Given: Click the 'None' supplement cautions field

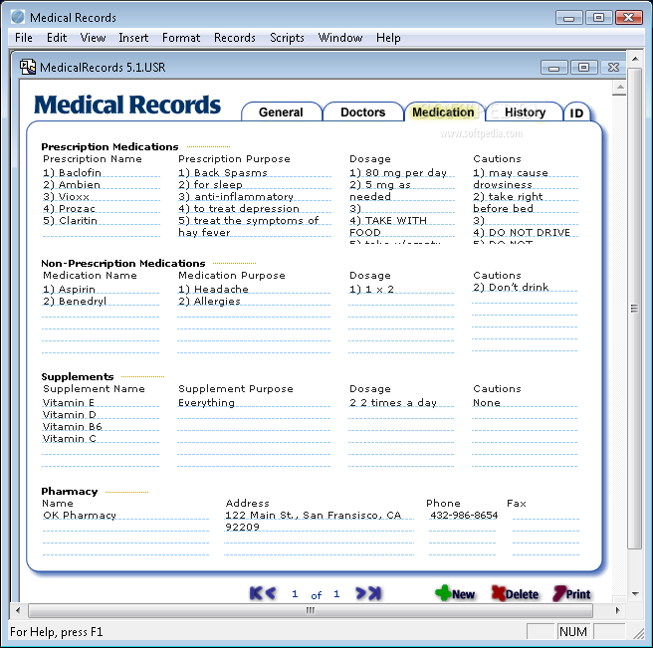Looking at the screenshot, I should [x=525, y=403].
